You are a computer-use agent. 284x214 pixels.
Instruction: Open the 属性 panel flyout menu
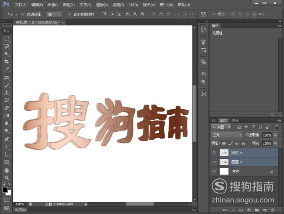279,26
